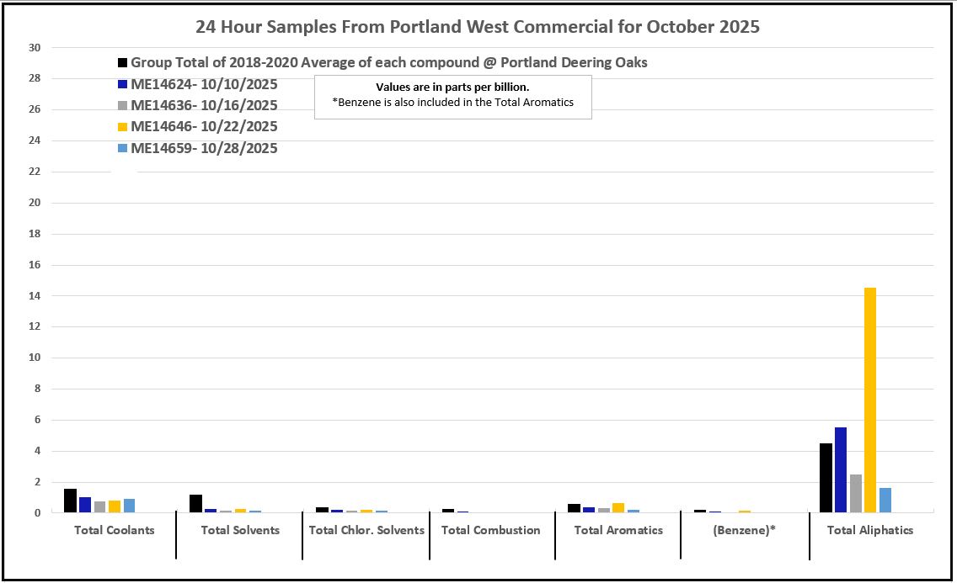The width and height of the screenshot is (957, 583).
Task: Select the Total Chlor. Solvents axis label
Action: 366,531
